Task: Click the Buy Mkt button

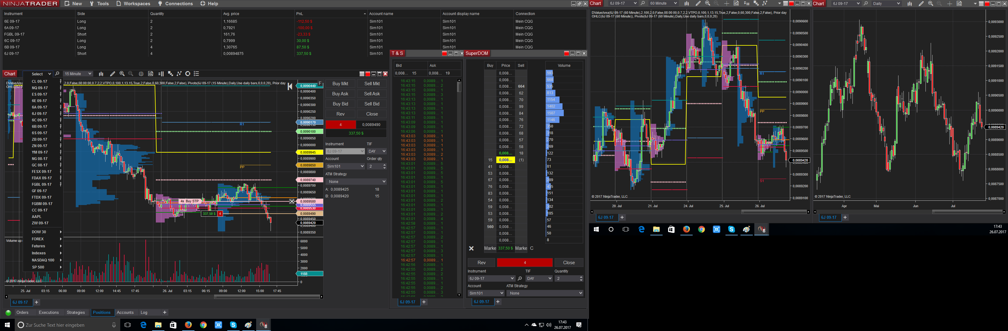Action: click(x=340, y=84)
